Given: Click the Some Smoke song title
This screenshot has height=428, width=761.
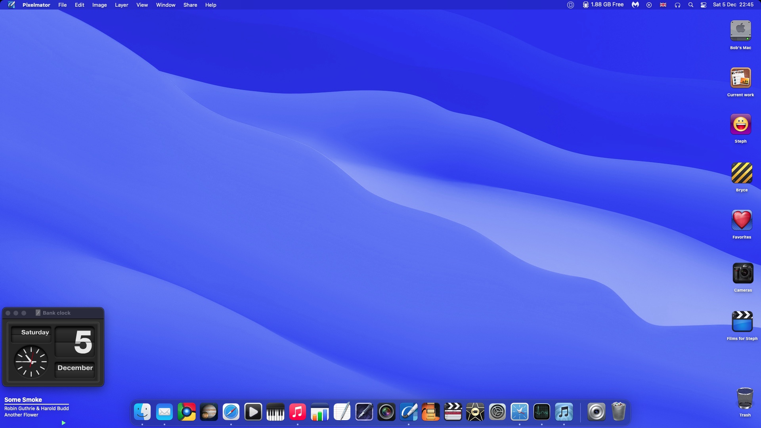Looking at the screenshot, I should [x=23, y=400].
